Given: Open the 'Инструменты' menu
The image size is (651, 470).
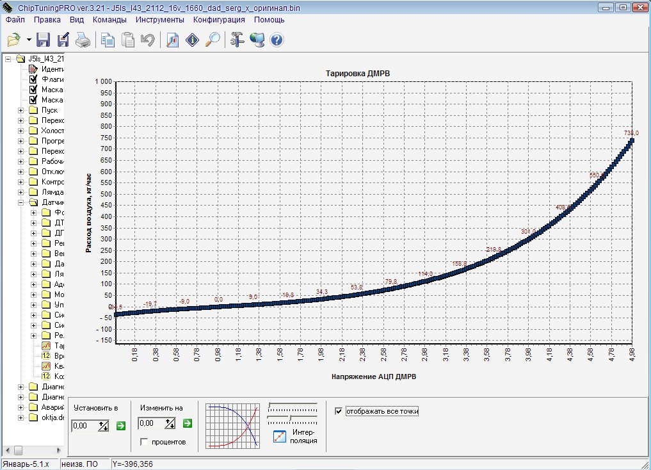Looking at the screenshot, I should point(159,20).
